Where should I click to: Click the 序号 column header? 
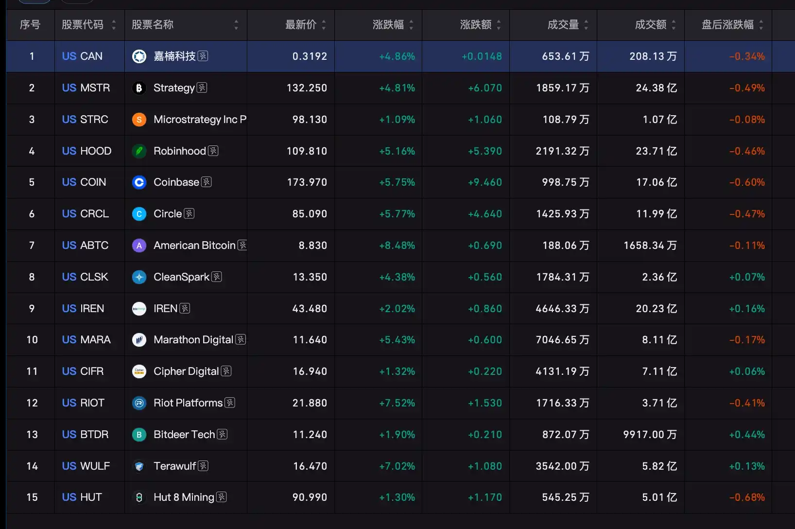click(30, 25)
